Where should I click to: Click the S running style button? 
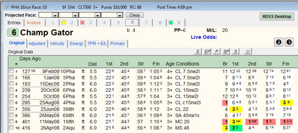235,51
